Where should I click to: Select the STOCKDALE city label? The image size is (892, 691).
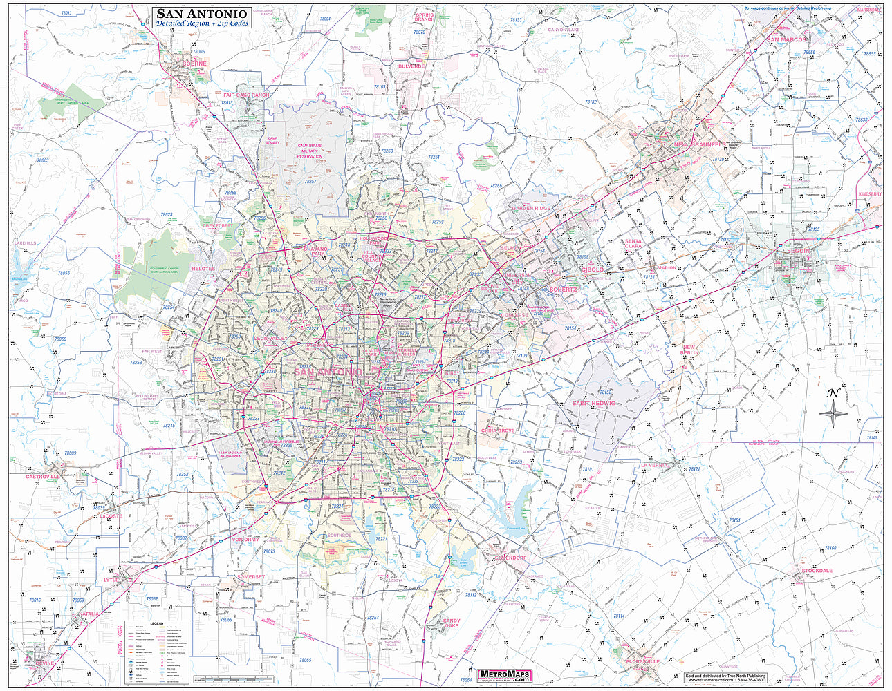point(817,571)
